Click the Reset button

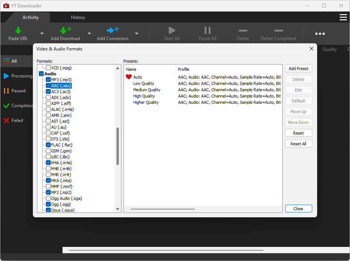coord(299,133)
